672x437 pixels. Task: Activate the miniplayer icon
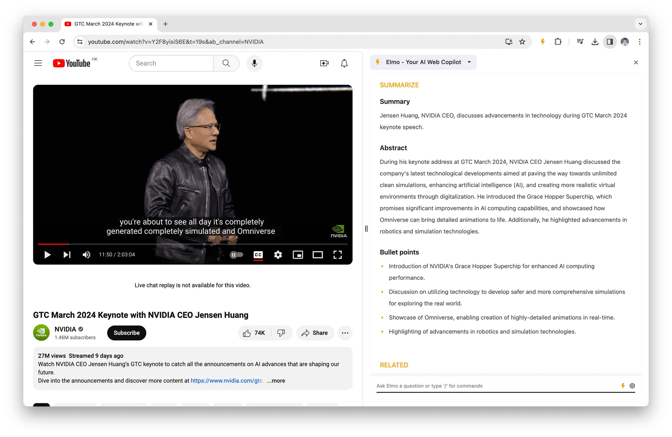tap(298, 255)
